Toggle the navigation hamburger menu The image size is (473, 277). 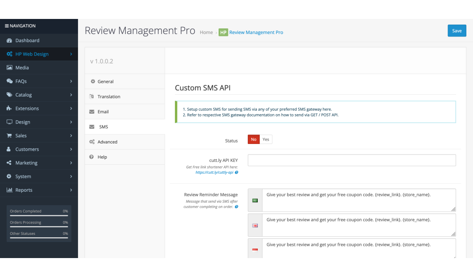tap(7, 26)
